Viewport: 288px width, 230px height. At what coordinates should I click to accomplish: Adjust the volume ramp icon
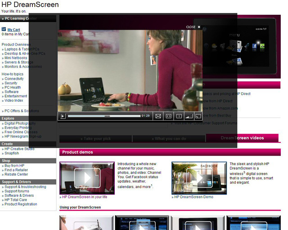click(189, 116)
